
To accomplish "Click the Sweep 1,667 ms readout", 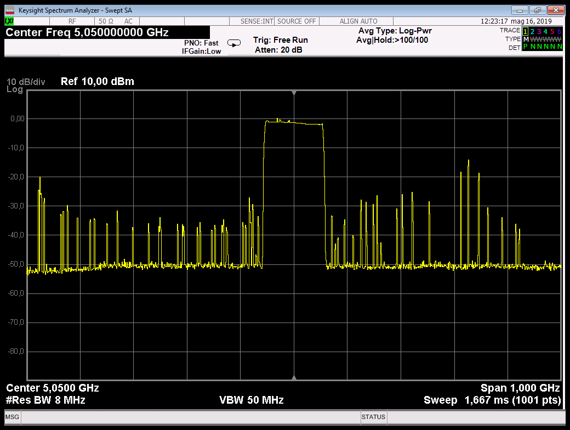I will 492,400.
